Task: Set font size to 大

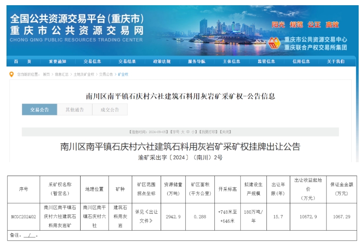Action: pos(182,131)
